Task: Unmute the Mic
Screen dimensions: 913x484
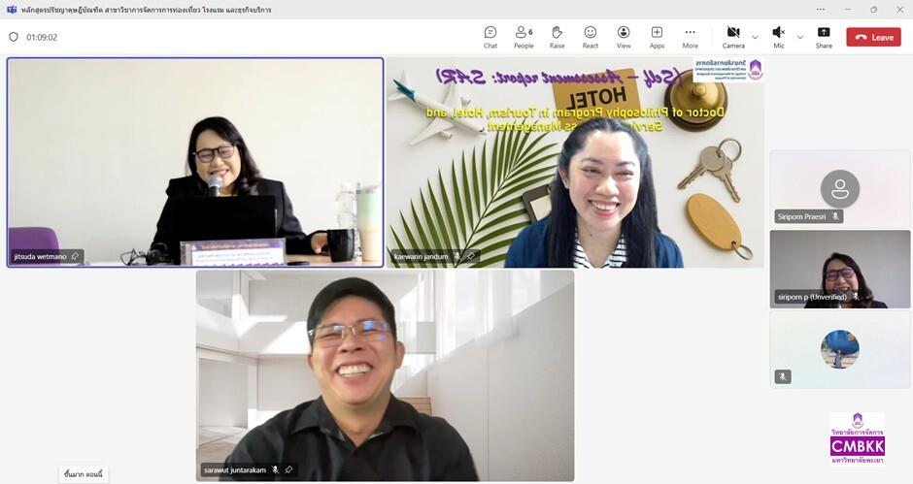Action: click(x=779, y=37)
